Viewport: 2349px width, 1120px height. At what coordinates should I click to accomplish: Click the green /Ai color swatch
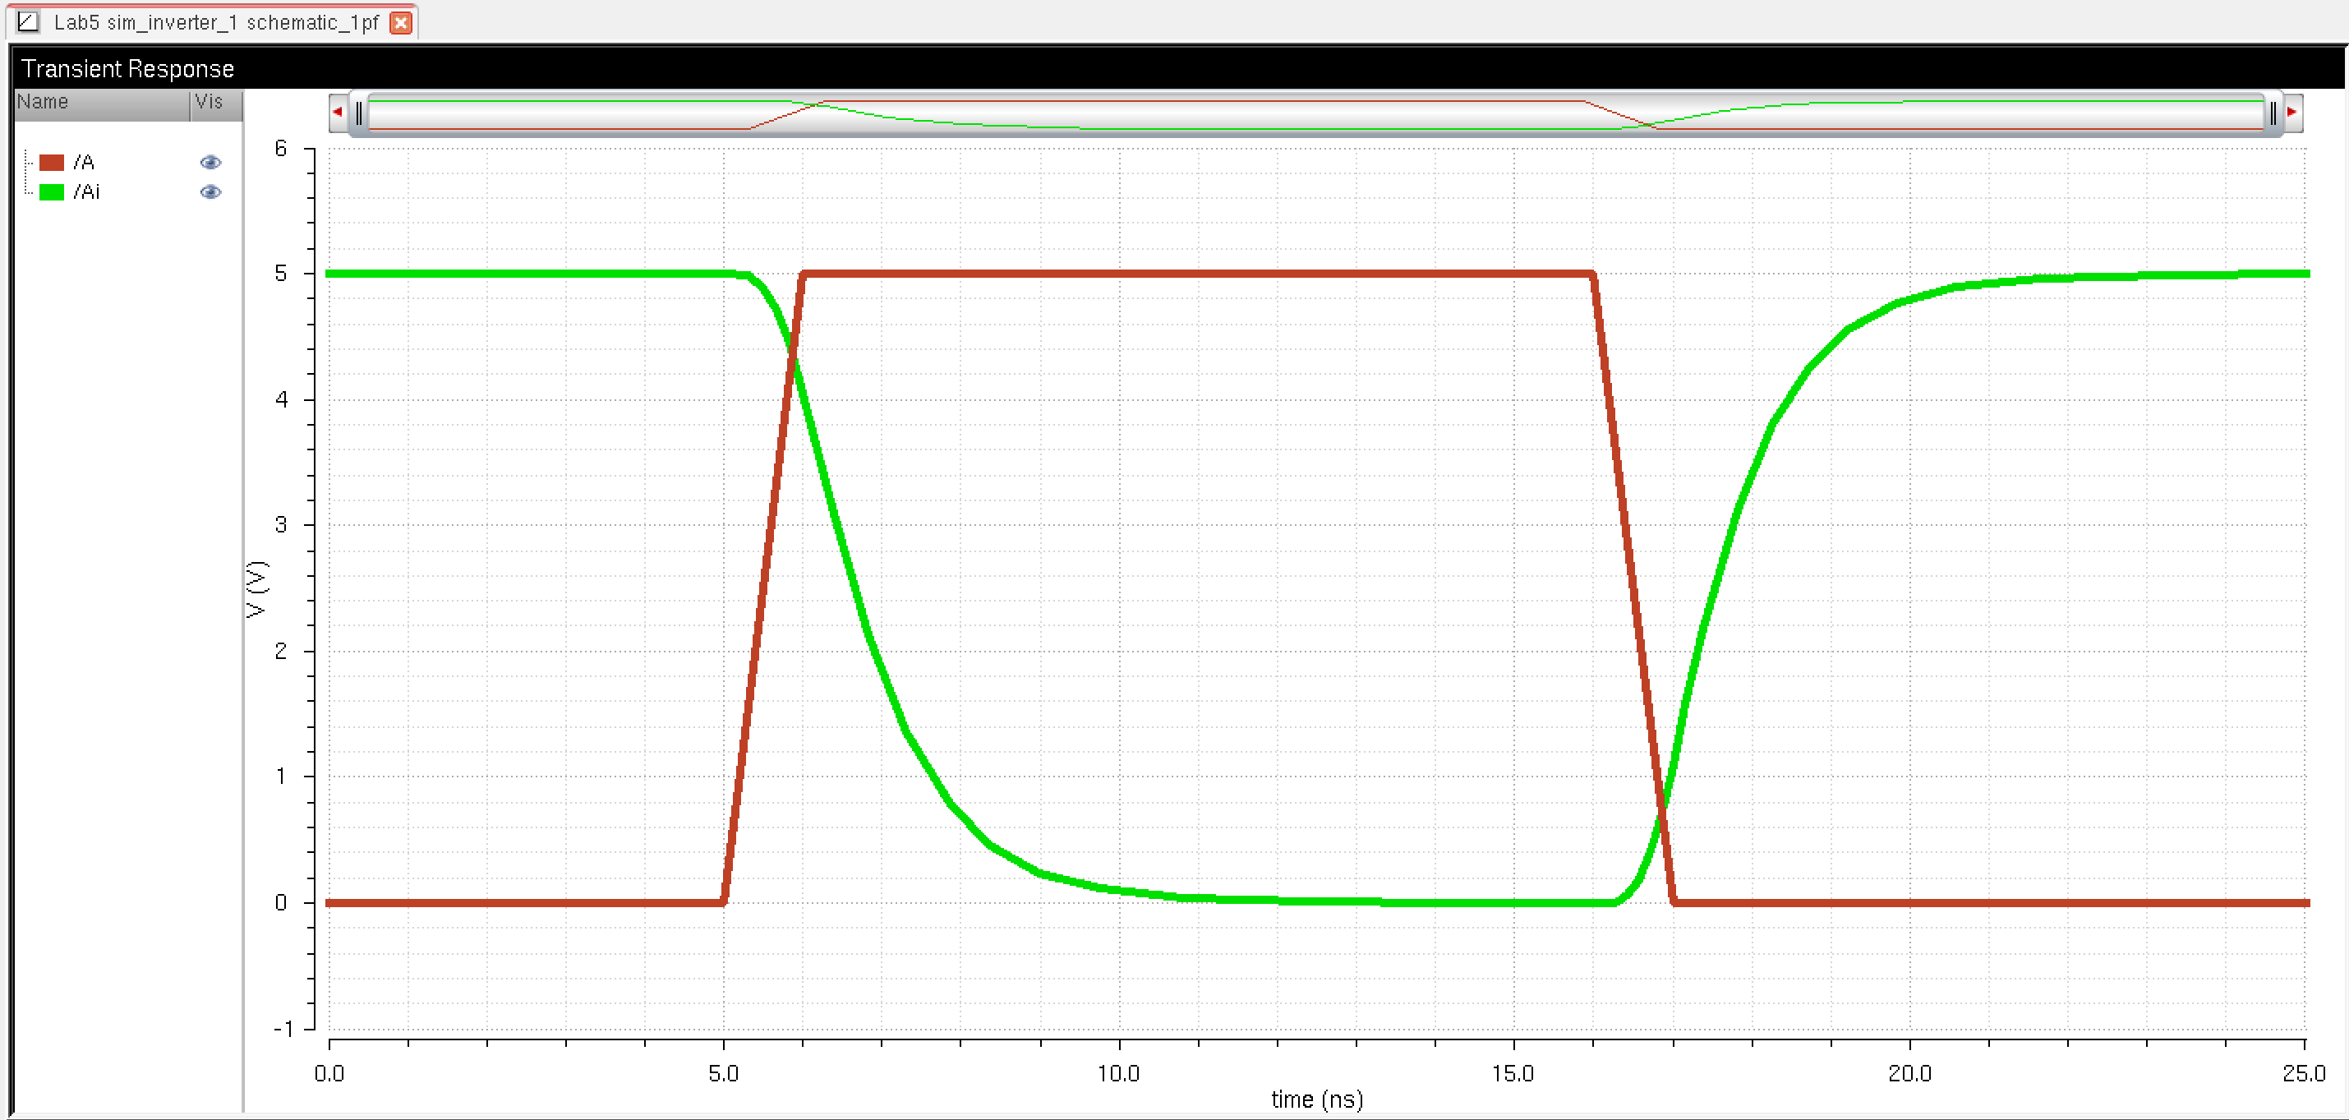(51, 191)
